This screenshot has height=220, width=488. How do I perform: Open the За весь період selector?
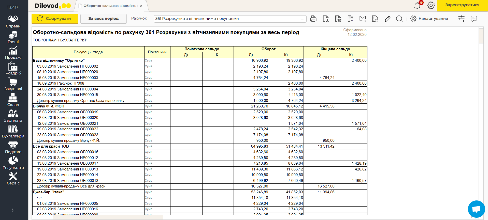103,19
